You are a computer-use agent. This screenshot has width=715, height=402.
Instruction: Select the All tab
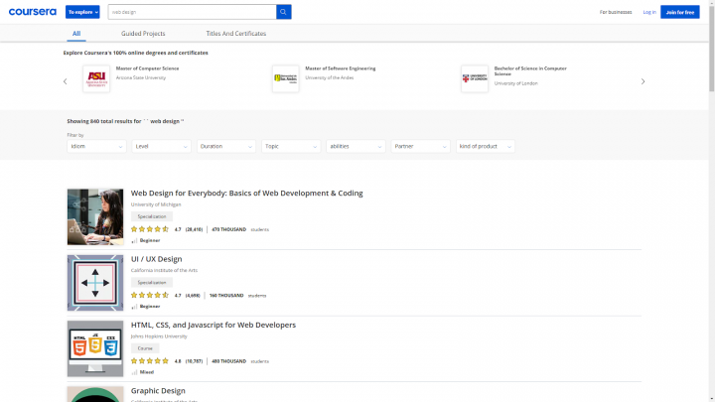click(x=76, y=34)
